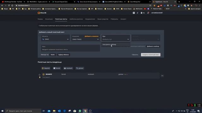The width and height of the screenshot is (202, 113).
Task: Open Microsoft Store from taskbar
Action: click(x=75, y=111)
